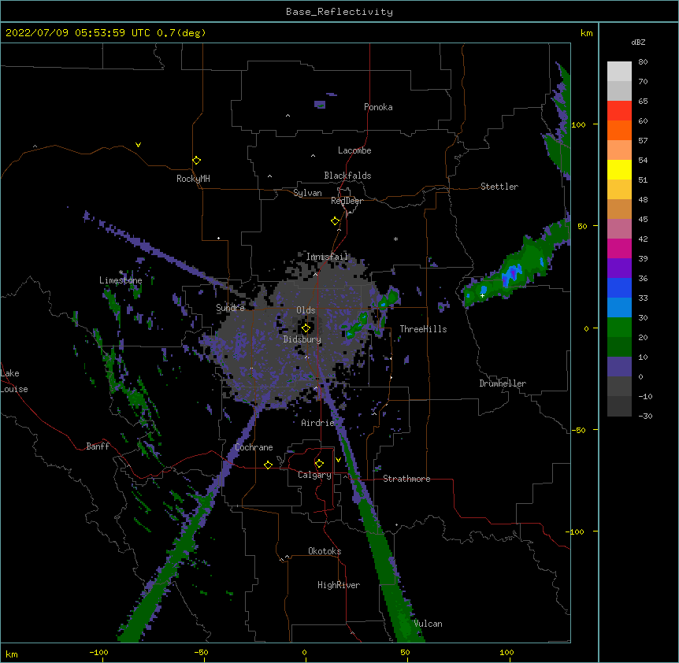This screenshot has width=679, height=663.
Task: Click the Ponoka city label
Action: [x=378, y=107]
